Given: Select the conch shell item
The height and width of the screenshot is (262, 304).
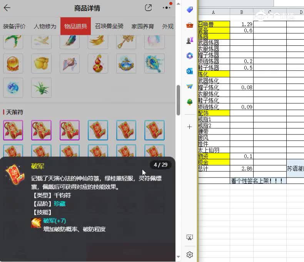Looking at the screenshot, I should [70, 64].
